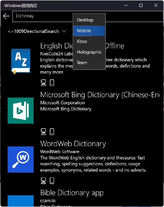Close the Windows通用商店 window
The image size is (164, 207).
[x=156, y=5]
